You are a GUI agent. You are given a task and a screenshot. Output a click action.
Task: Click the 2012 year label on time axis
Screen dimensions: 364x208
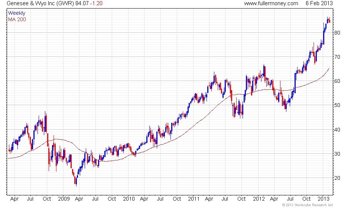tap(259, 199)
